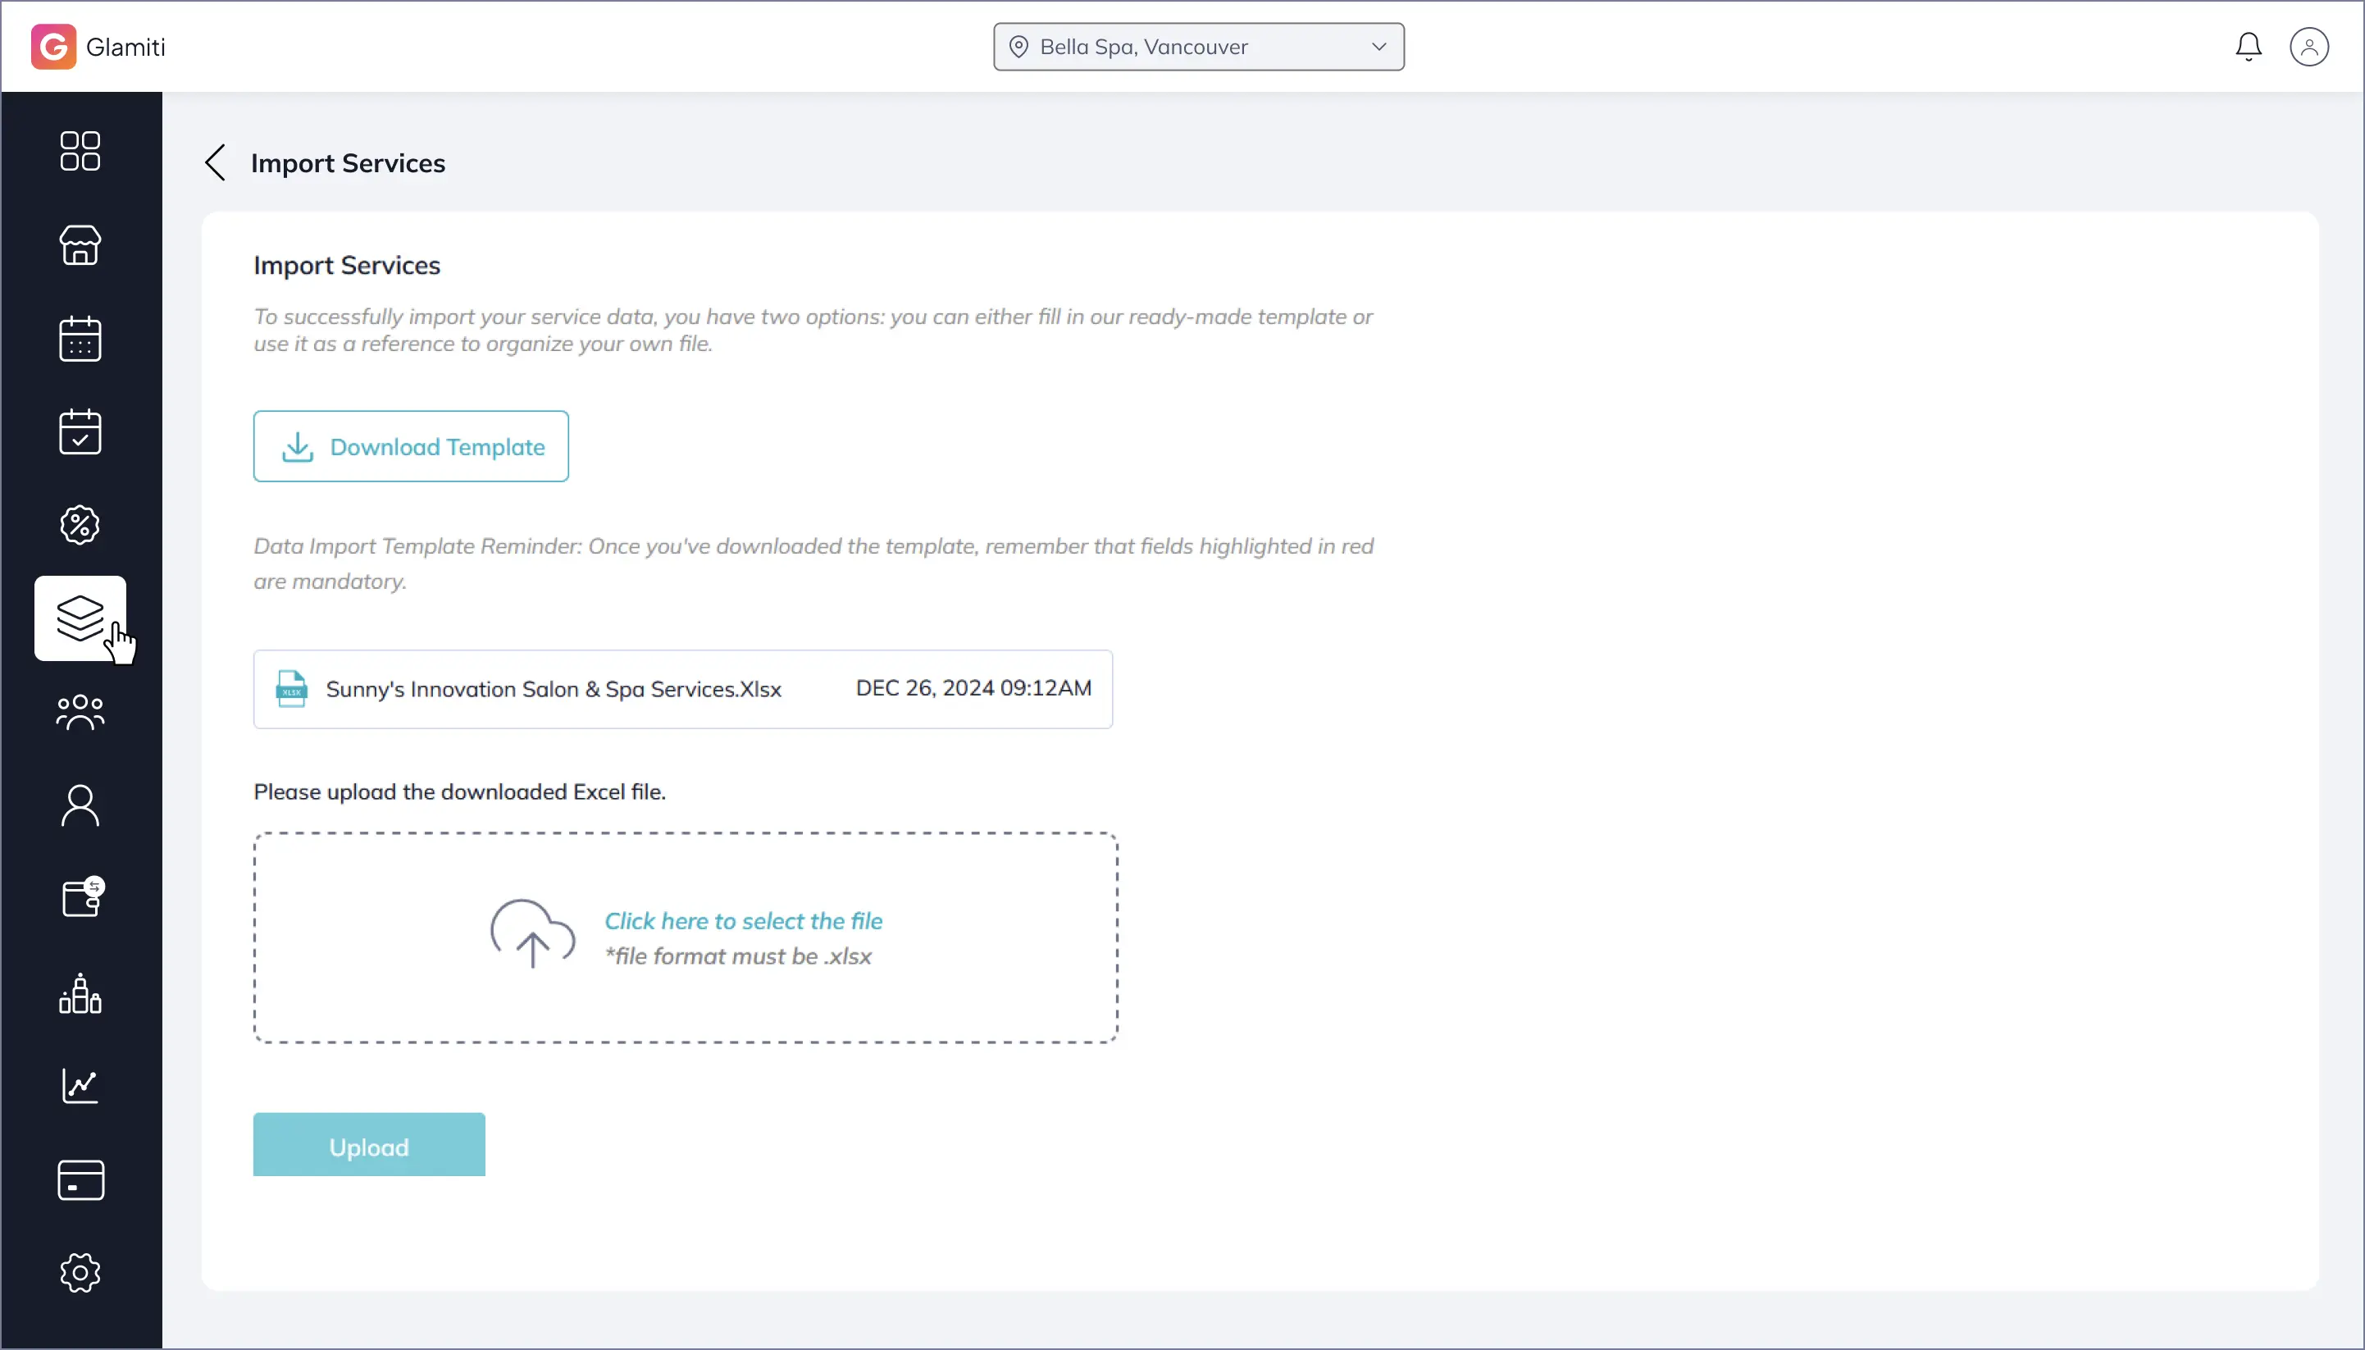Open the group team members icon
The height and width of the screenshot is (1350, 2365).
click(x=80, y=712)
